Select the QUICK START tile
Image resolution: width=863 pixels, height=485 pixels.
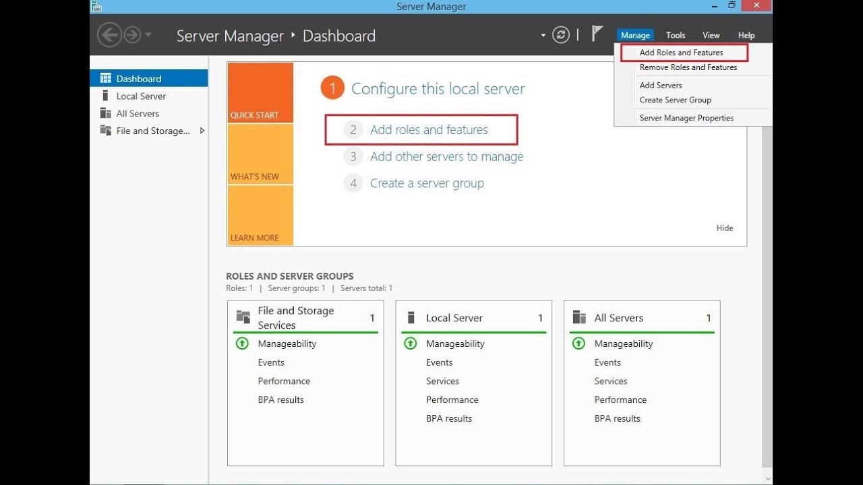click(260, 93)
